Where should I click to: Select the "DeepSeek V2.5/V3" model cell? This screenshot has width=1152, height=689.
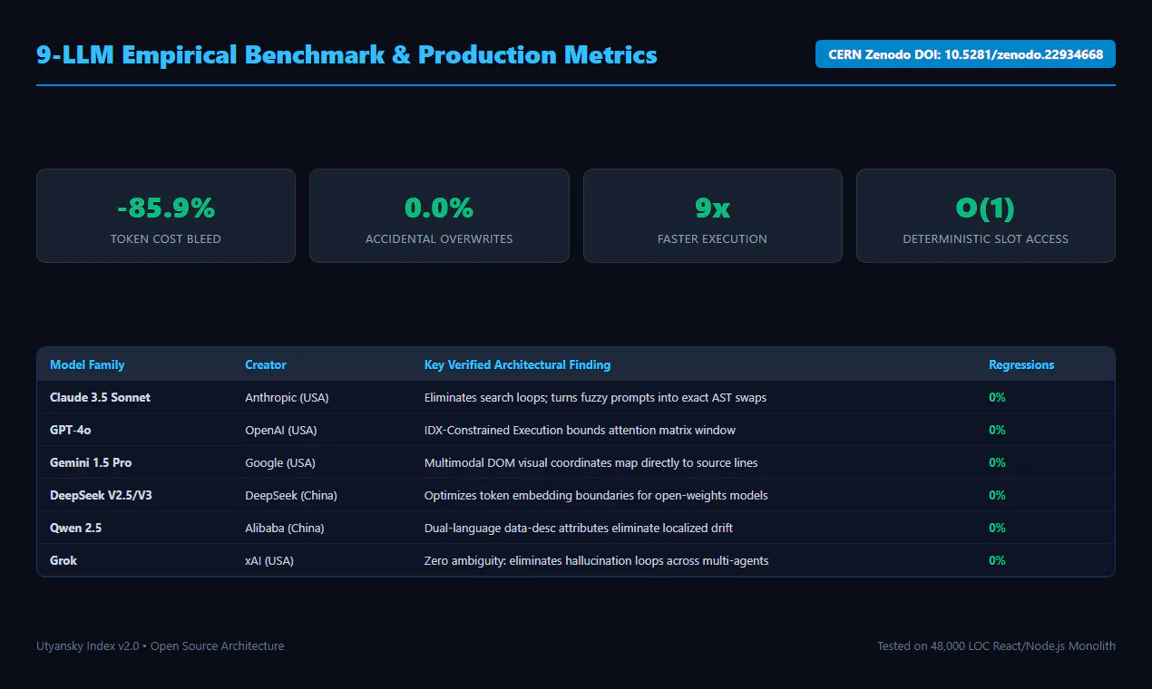[x=101, y=495]
